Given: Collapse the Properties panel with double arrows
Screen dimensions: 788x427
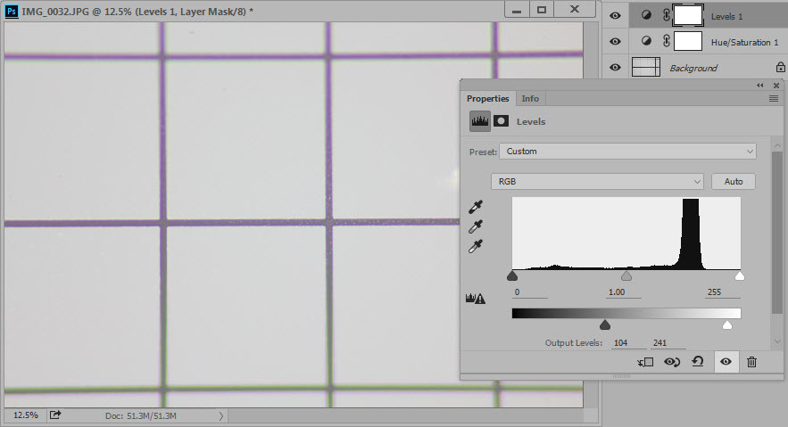Looking at the screenshot, I should 759,86.
